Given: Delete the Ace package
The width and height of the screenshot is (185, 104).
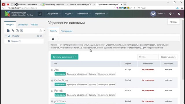Looking at the screenshot, I should [x=92, y=74].
